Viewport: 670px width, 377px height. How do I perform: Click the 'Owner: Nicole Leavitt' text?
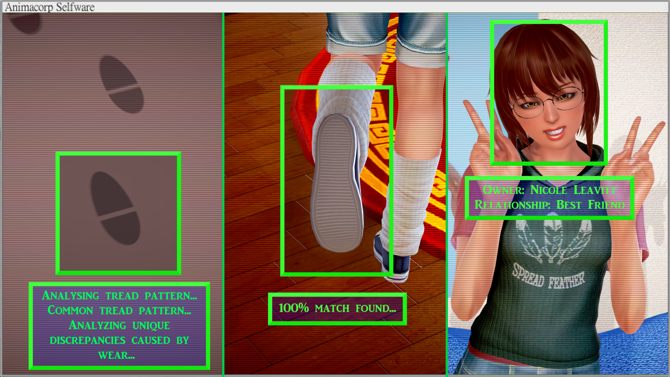point(549,190)
